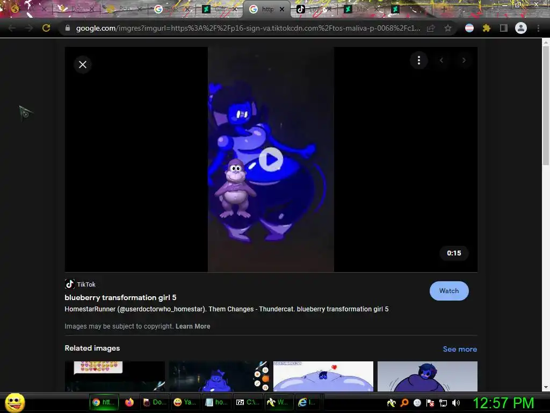550x413 pixels.
Task: Go back with the browser back arrow
Action: [x=12, y=28]
